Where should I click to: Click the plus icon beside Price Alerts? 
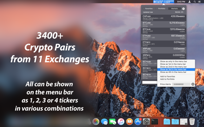[193, 84]
